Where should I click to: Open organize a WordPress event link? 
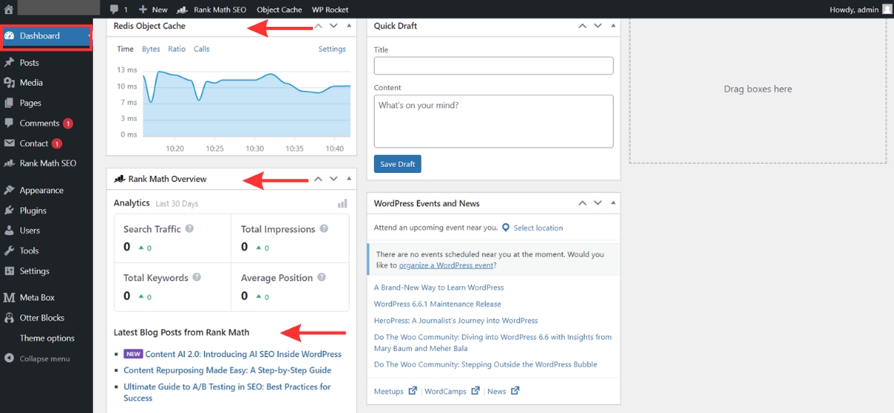coord(446,265)
